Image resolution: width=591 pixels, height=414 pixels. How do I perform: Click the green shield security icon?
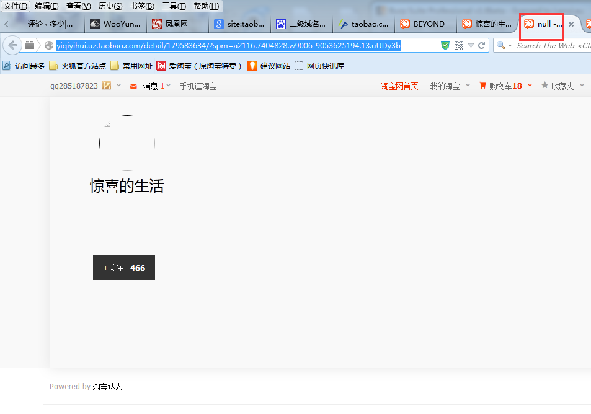445,46
